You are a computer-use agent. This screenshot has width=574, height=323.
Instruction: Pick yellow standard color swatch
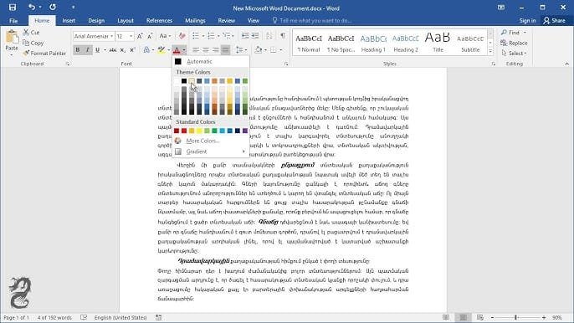(199, 131)
